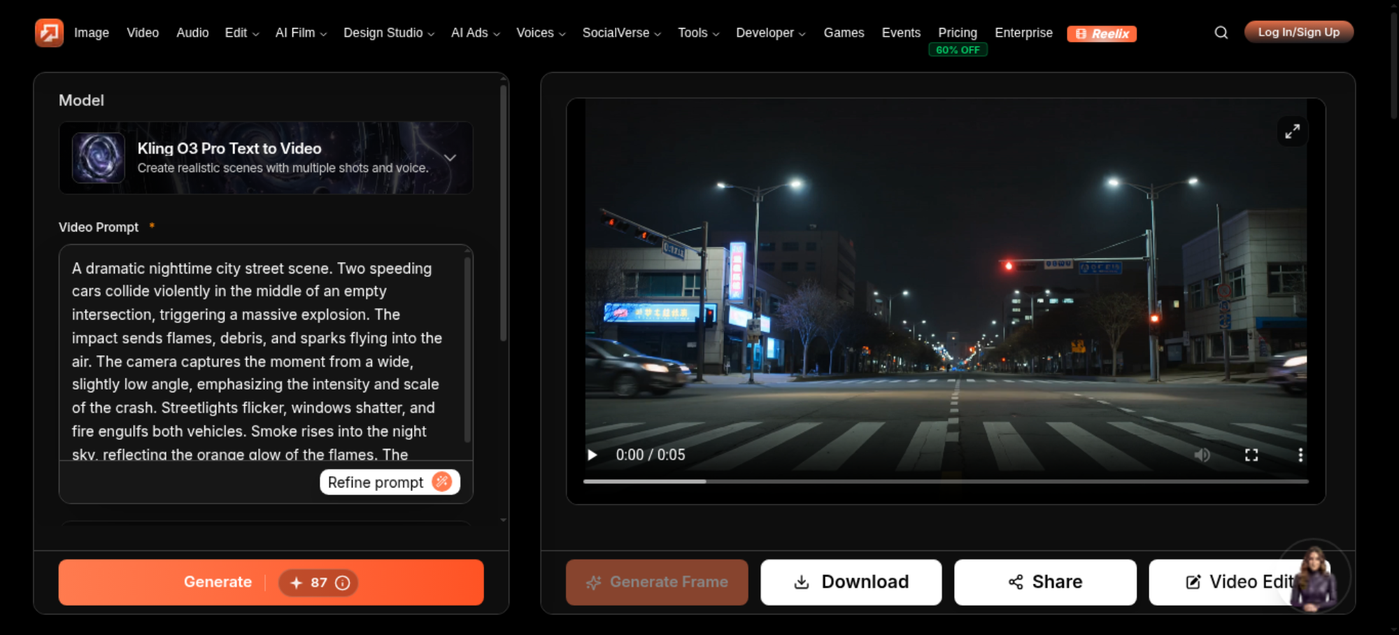Click the Refine prompt button
Image resolution: width=1399 pixels, height=635 pixels.
click(x=390, y=483)
